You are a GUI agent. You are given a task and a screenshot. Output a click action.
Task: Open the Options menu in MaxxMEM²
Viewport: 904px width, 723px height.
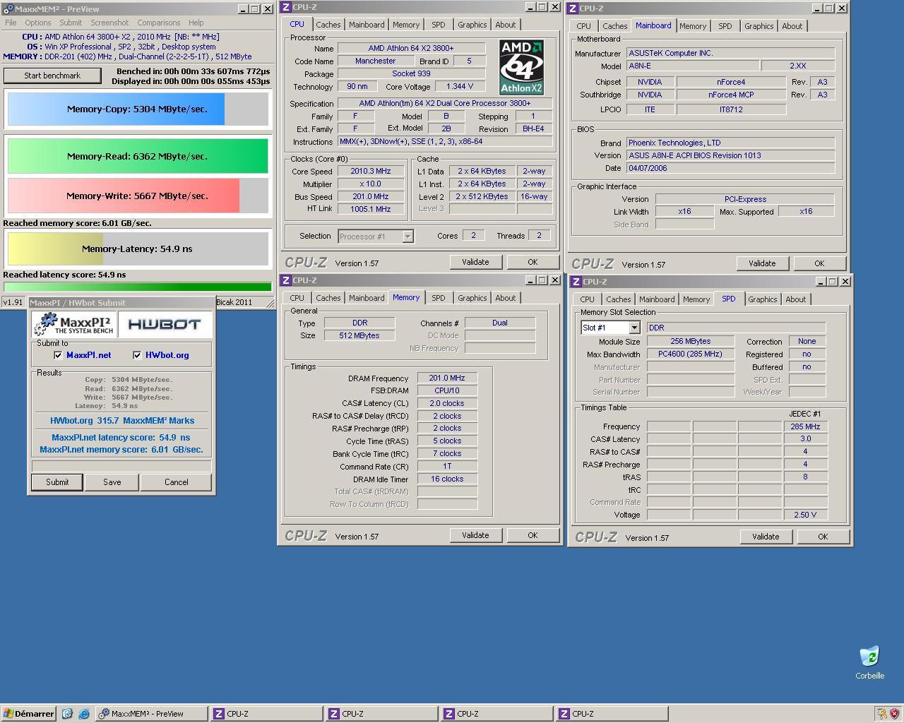pos(38,23)
